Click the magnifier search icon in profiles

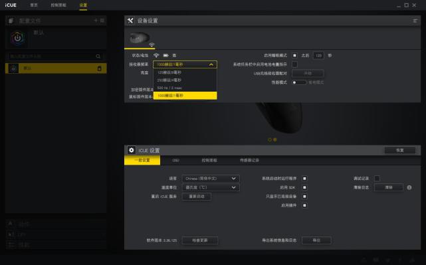point(98,56)
